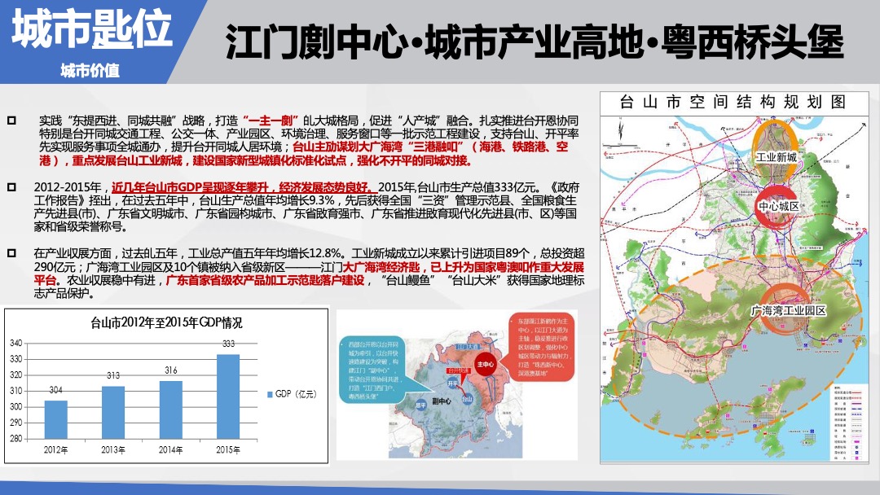
Task: Click the 广海湾工业园区 label on map
Action: tap(788, 311)
